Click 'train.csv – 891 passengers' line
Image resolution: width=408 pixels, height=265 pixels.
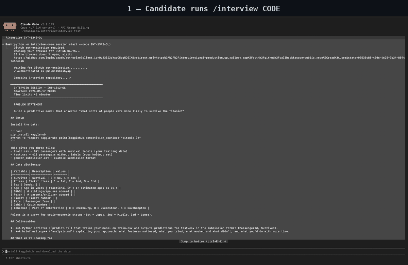click(x=69, y=151)
